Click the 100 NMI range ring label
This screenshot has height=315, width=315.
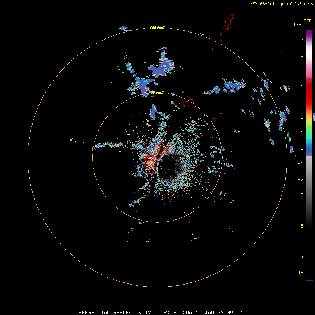point(157,28)
